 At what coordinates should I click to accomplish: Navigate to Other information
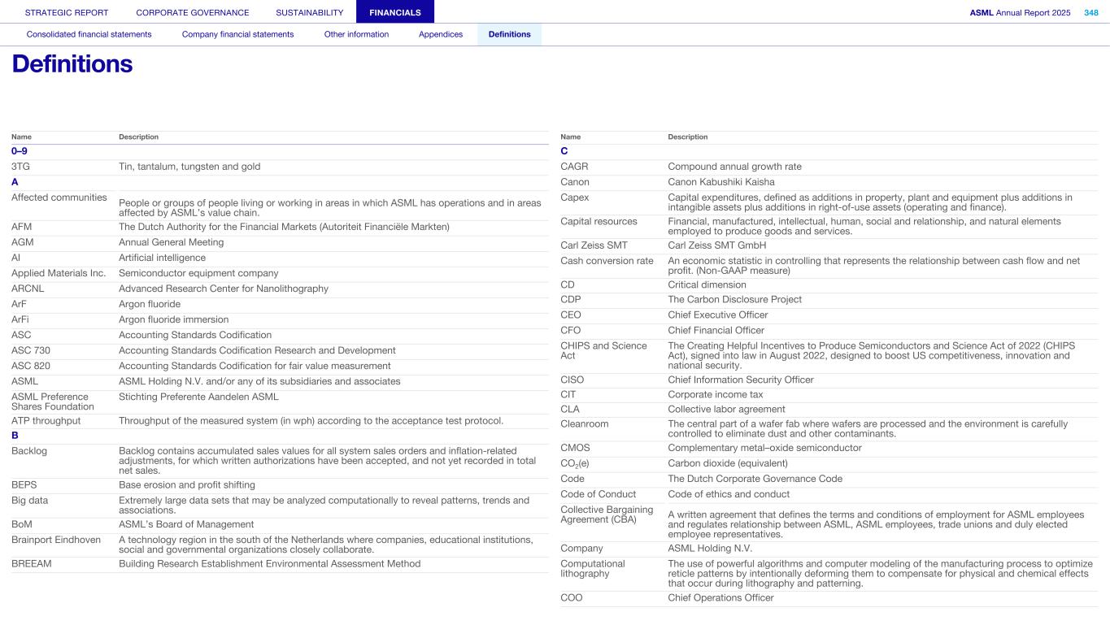point(356,34)
